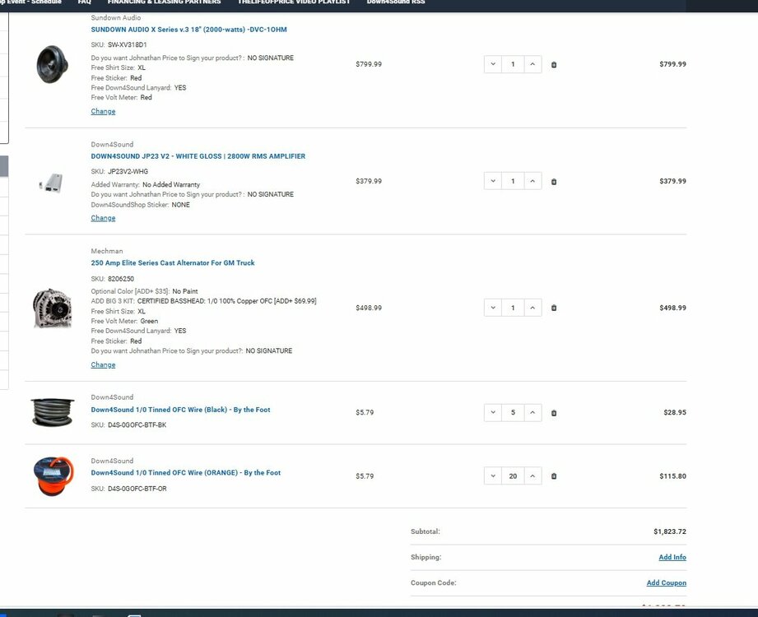
Task: Open Financing & Leasing Partners menu
Action: pyautogui.click(x=164, y=2)
